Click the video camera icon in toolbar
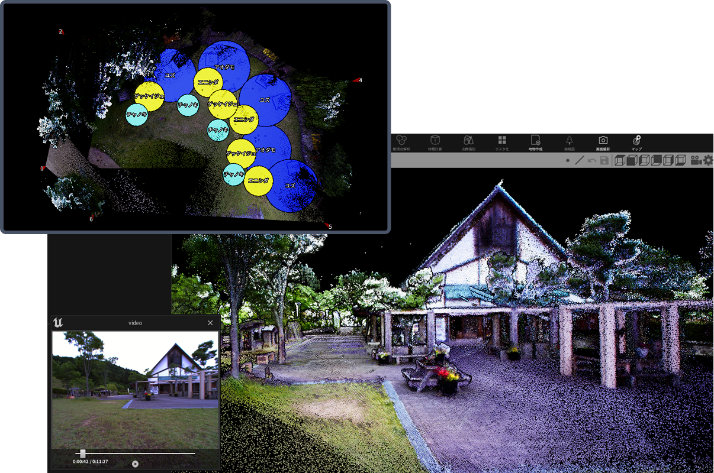 (696, 160)
